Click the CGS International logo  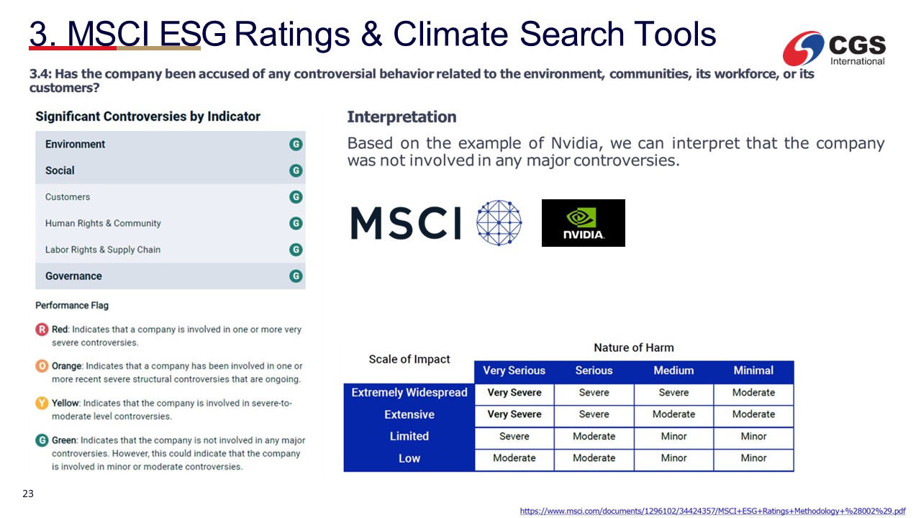tap(835, 49)
